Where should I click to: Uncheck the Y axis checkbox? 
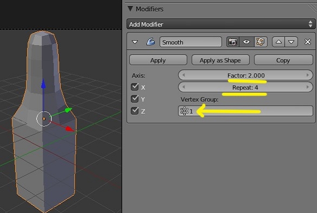pos(135,99)
